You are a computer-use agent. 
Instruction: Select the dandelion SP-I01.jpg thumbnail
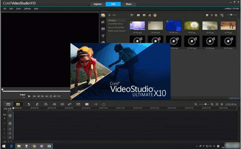[x=192, y=26]
